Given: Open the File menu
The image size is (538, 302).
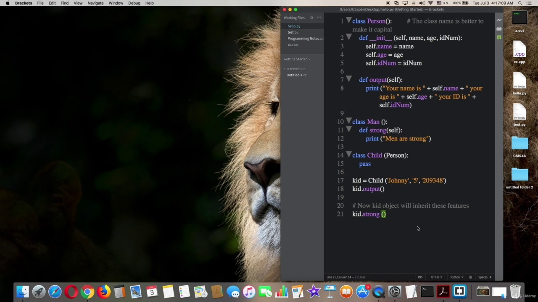Looking at the screenshot, I should pyautogui.click(x=40, y=3).
